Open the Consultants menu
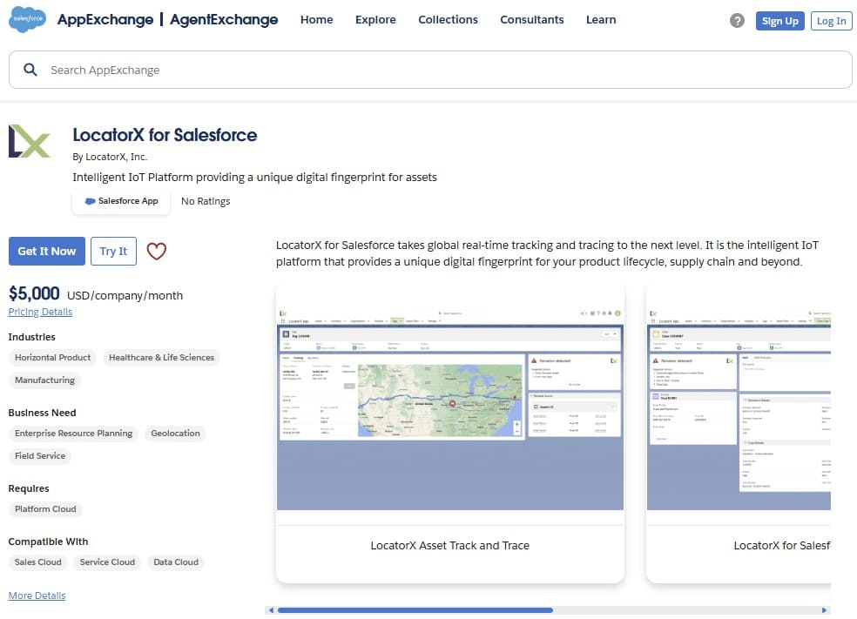Image resolution: width=857 pixels, height=619 pixels. click(532, 20)
